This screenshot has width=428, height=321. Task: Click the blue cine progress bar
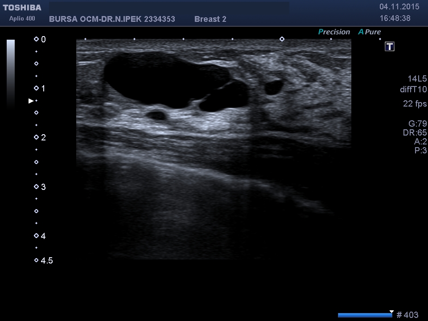[x=365, y=315]
